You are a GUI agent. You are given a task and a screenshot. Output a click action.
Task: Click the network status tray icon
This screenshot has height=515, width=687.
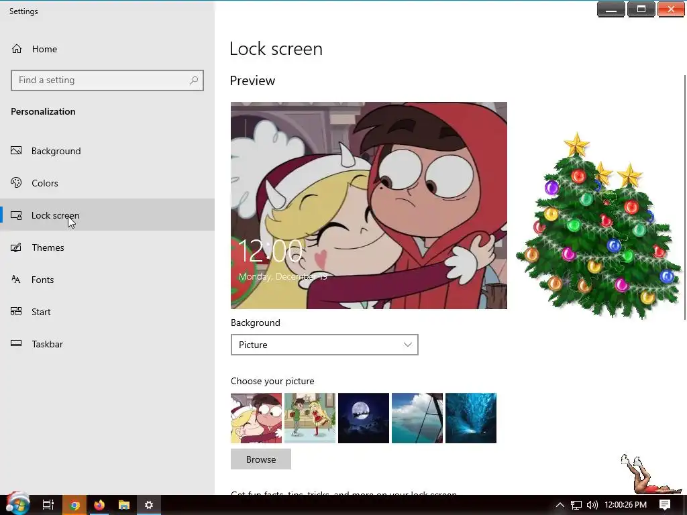pos(576,505)
